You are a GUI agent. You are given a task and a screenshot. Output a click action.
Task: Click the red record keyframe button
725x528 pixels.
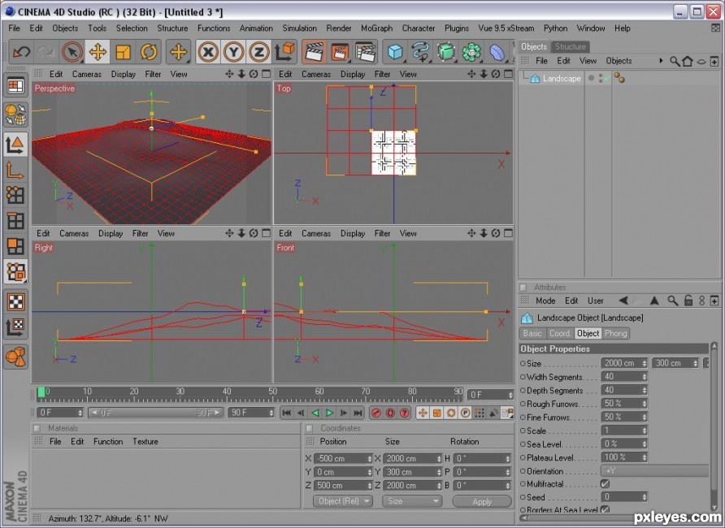point(376,413)
